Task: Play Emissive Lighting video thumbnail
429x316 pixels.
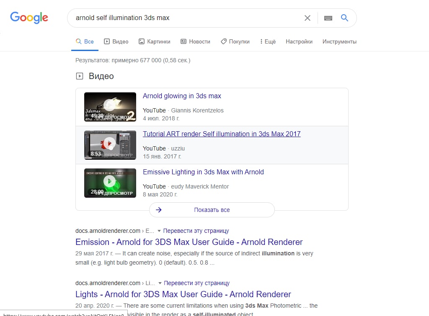Action: coord(110,183)
